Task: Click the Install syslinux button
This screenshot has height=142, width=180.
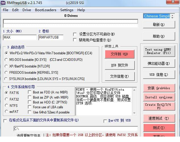Action: (159, 97)
